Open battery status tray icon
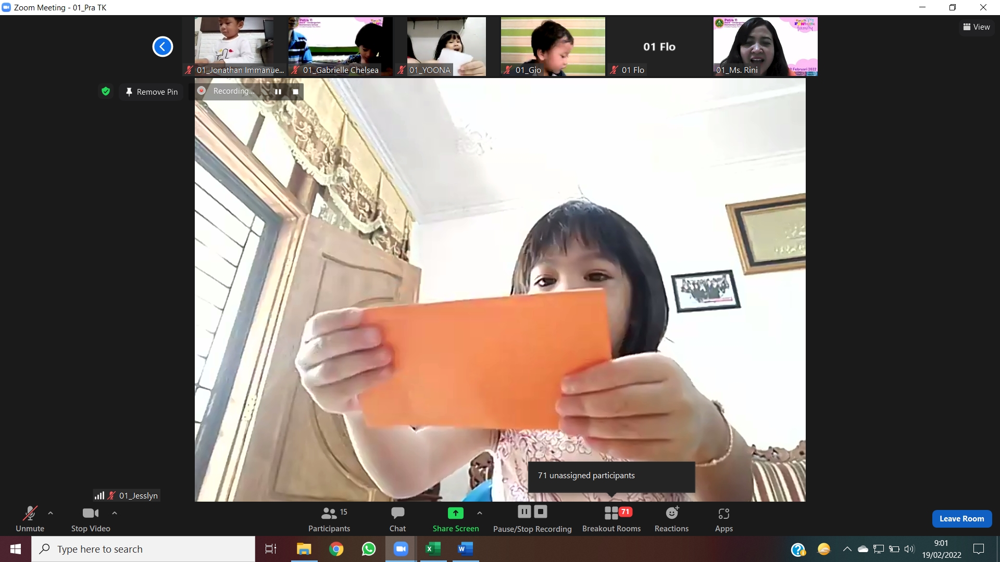This screenshot has width=1000, height=562. [x=894, y=549]
